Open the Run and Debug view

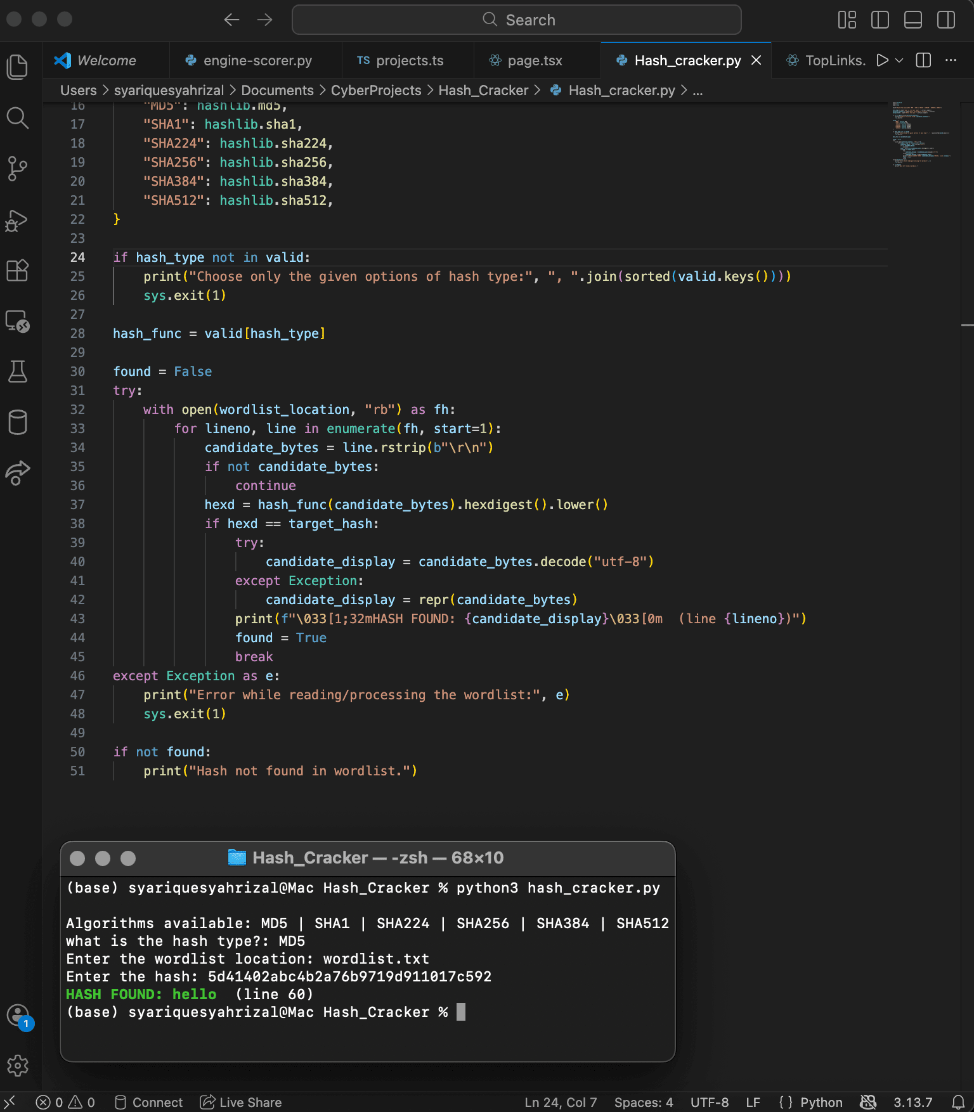[x=17, y=220]
